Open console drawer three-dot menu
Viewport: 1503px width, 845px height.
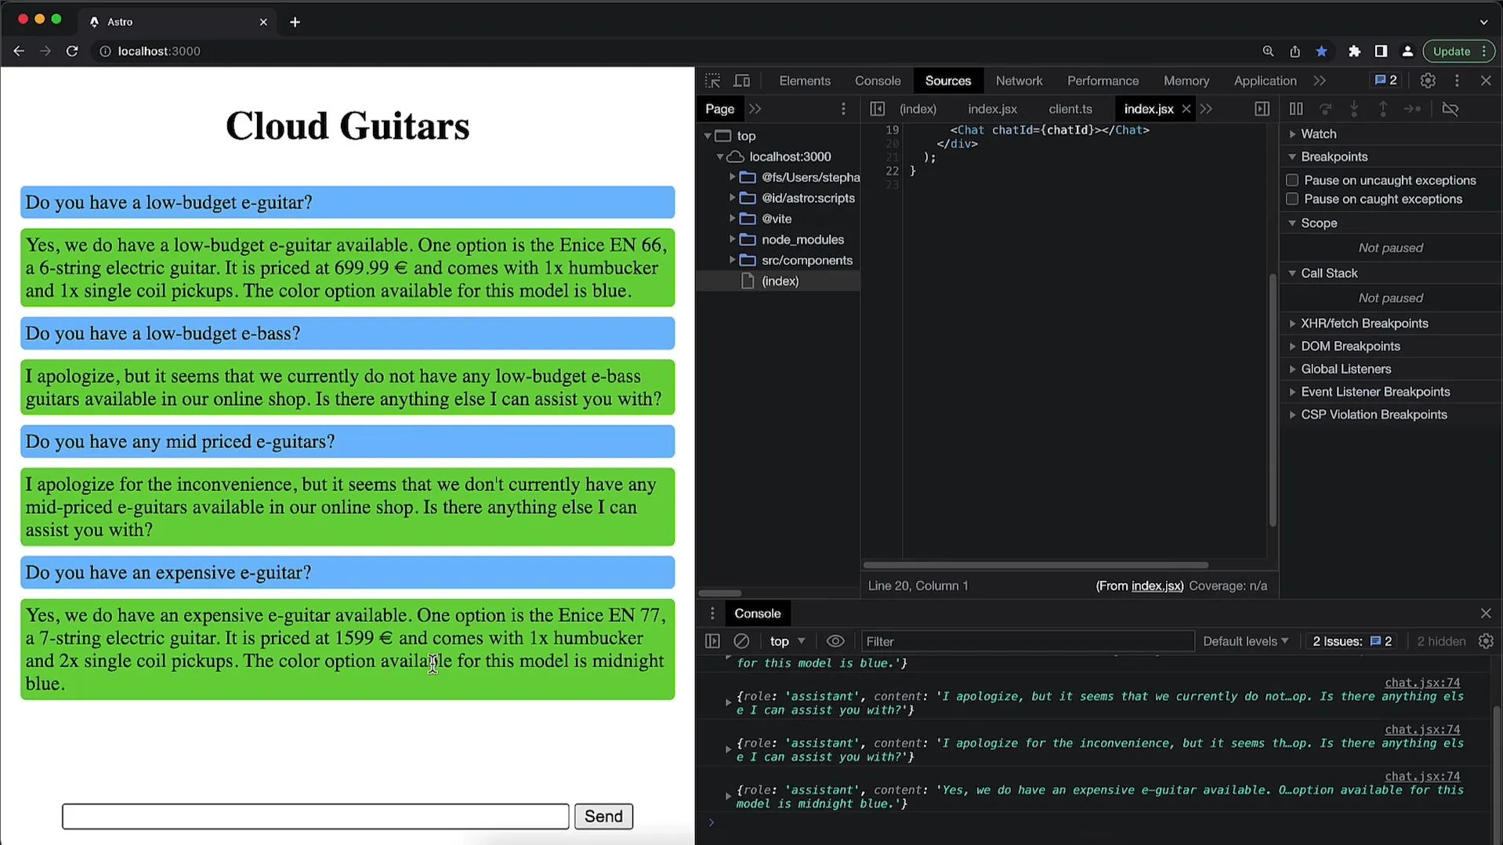712,614
